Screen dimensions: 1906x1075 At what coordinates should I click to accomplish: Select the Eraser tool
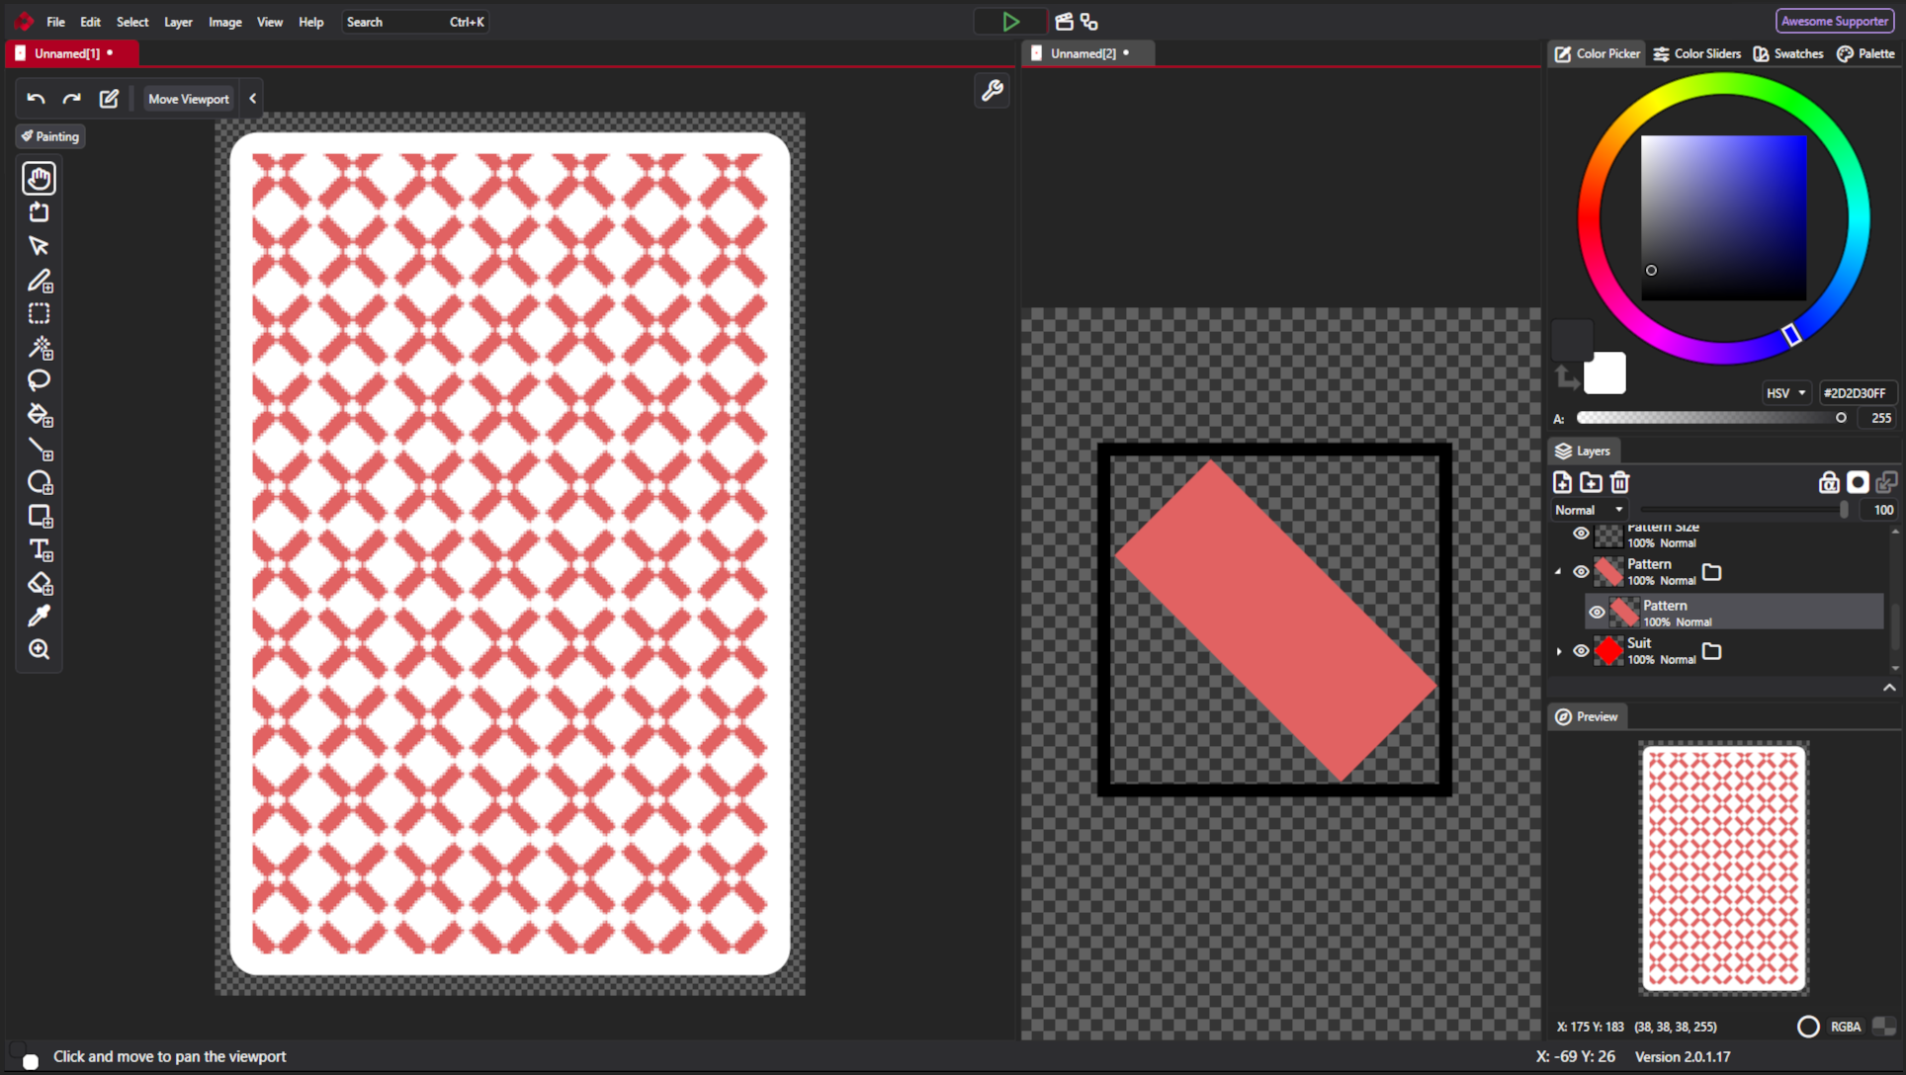(40, 583)
